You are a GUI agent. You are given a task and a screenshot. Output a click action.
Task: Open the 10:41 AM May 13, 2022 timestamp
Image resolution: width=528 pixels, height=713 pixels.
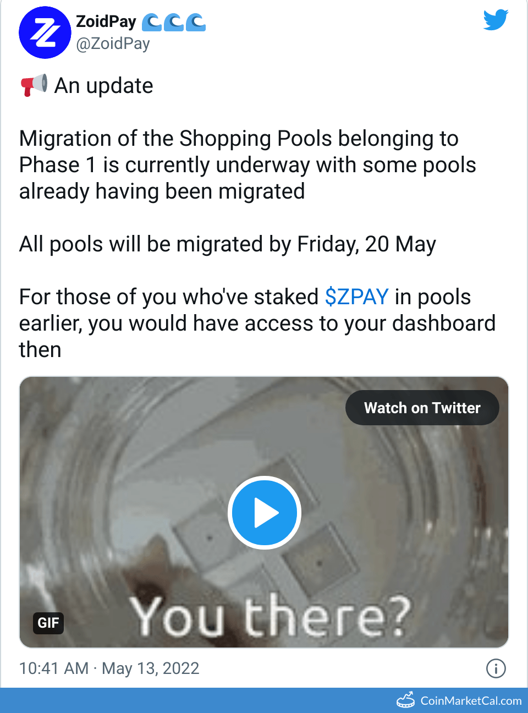(x=109, y=668)
